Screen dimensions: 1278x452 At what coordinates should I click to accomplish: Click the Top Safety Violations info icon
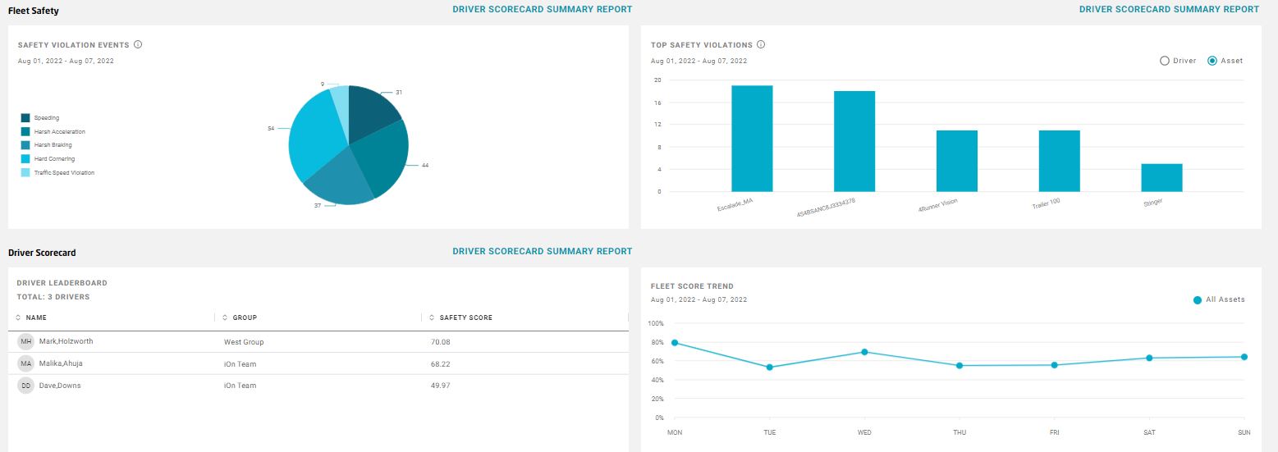(x=761, y=44)
